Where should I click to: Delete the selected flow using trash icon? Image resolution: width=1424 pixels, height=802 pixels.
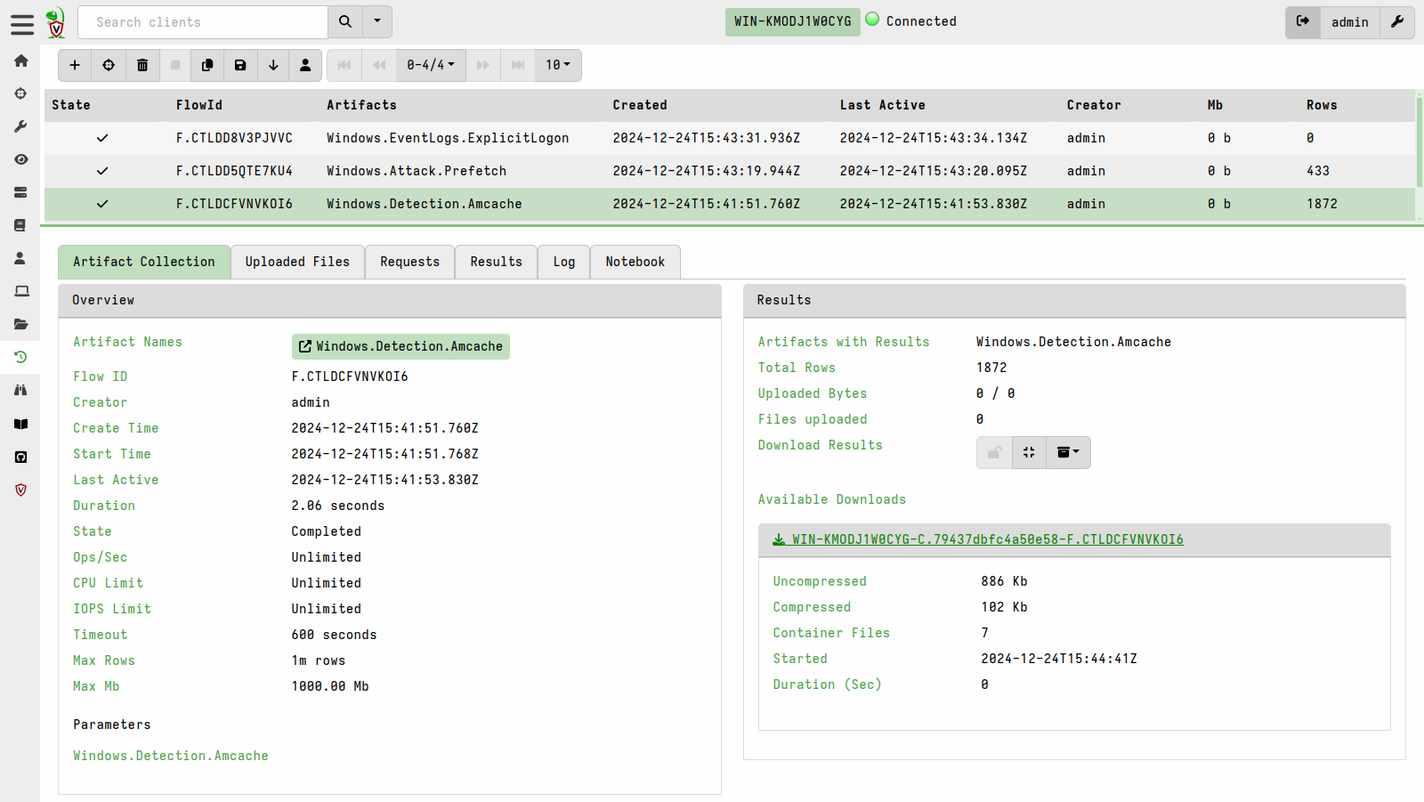pos(142,65)
